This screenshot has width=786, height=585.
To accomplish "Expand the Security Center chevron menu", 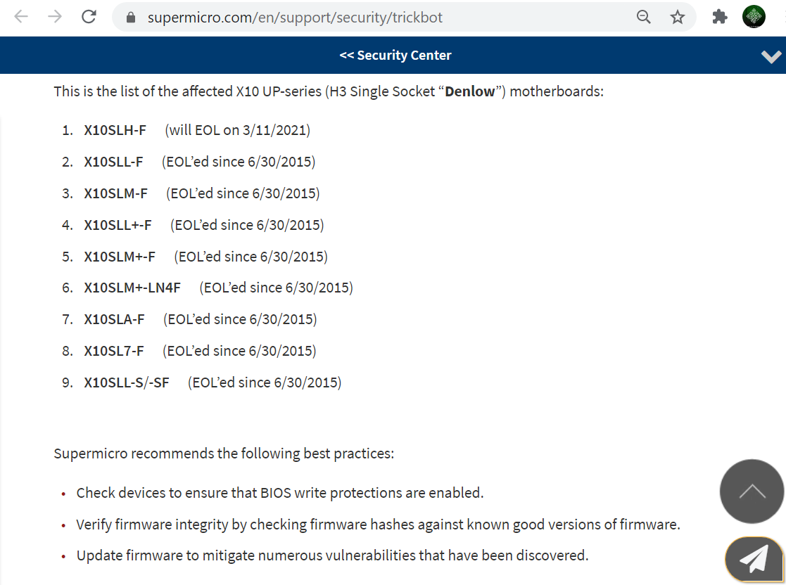I will 771,56.
